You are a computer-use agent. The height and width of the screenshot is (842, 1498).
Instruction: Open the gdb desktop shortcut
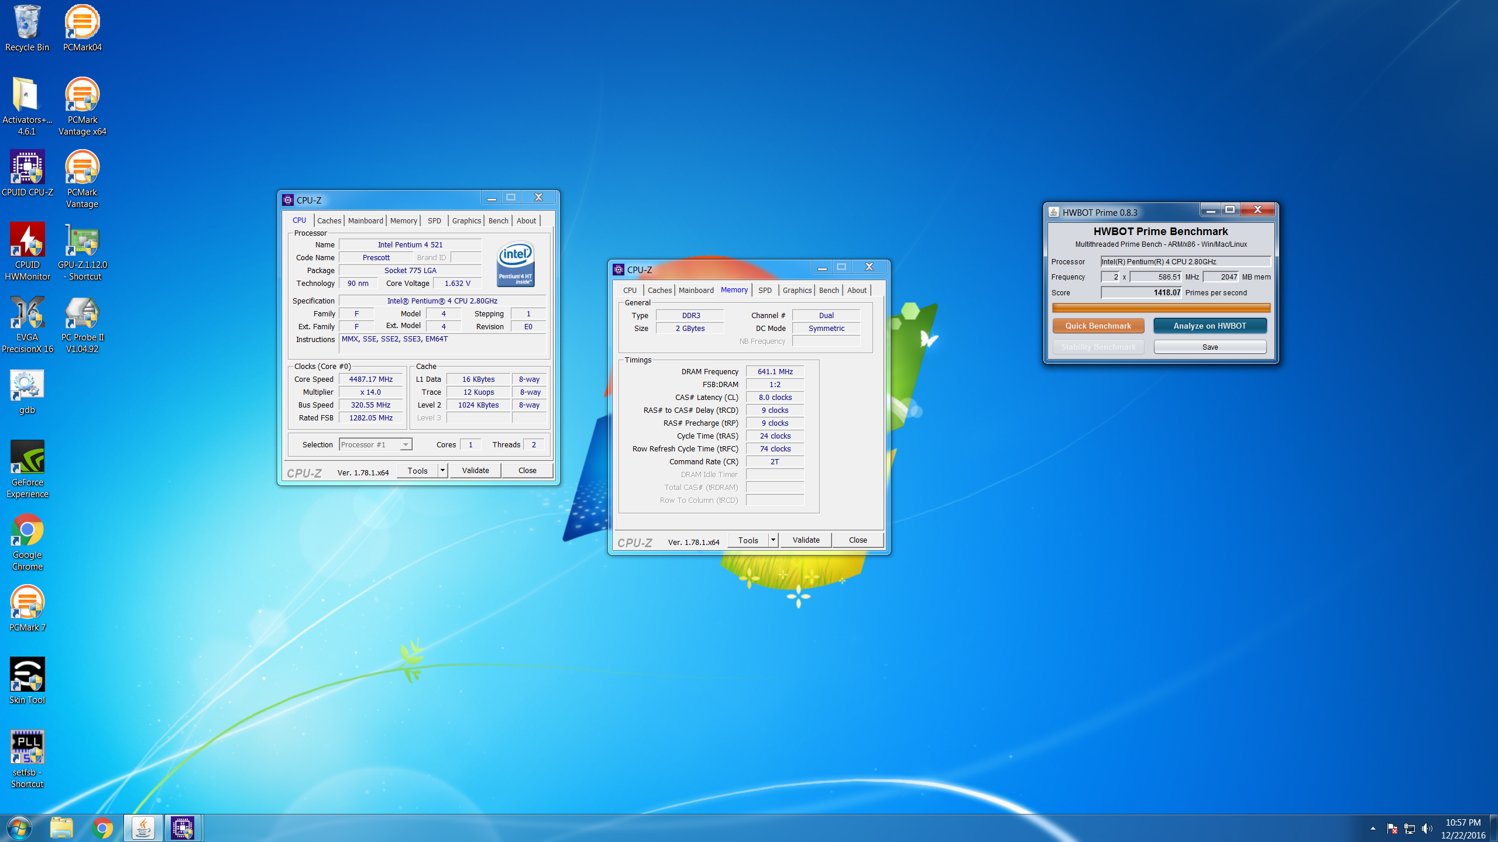27,392
